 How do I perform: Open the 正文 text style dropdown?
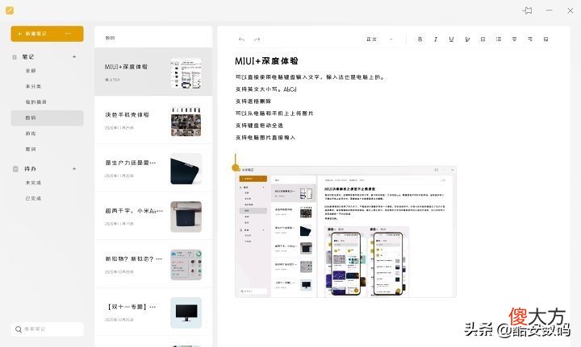379,39
